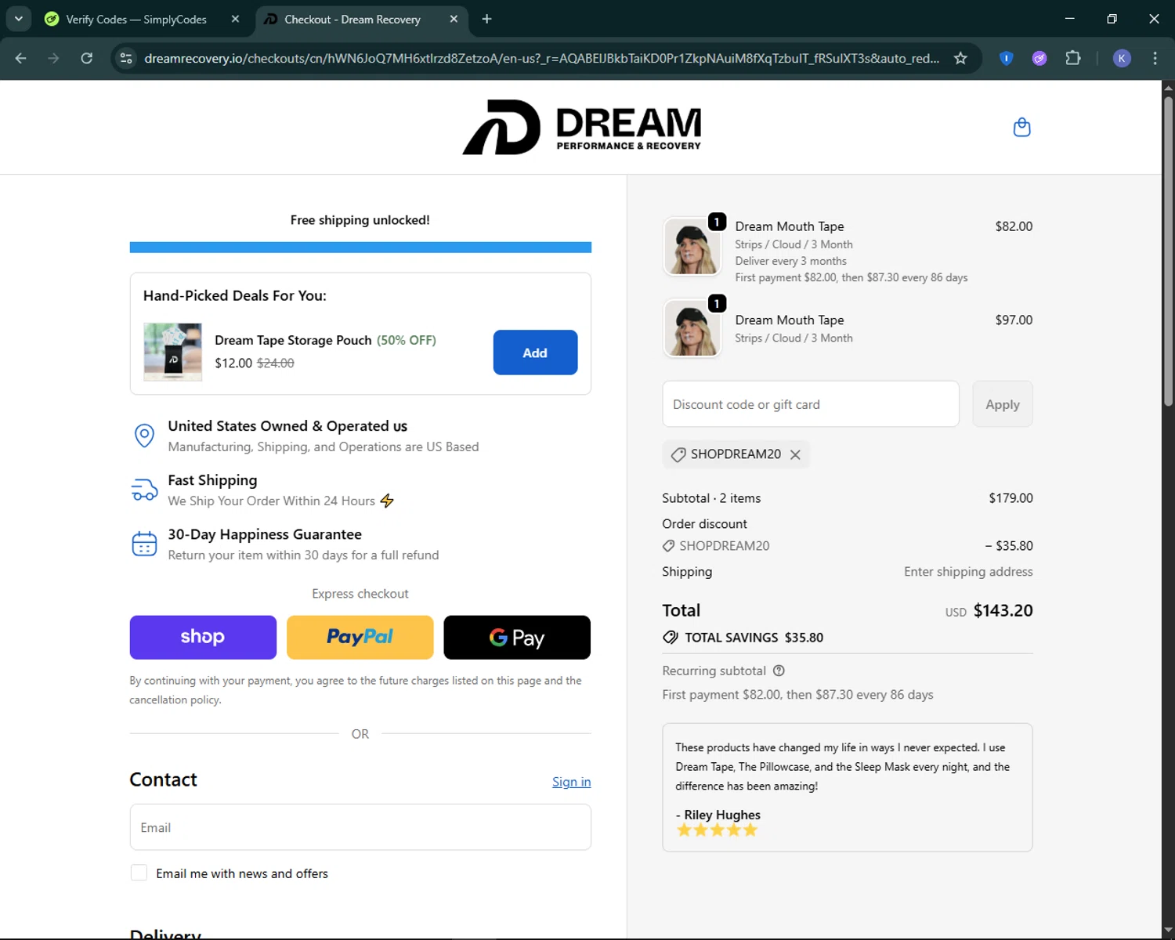Click the total amount '$143.20'

[x=1003, y=610]
